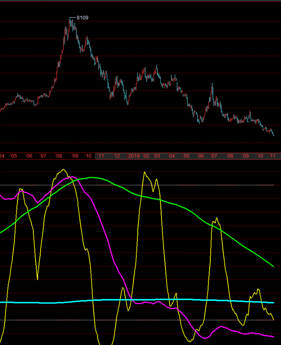This screenshot has height=345, width=281.
Task: Select the 2018 09 month marker after the 8109 peak
Action: tap(75, 156)
